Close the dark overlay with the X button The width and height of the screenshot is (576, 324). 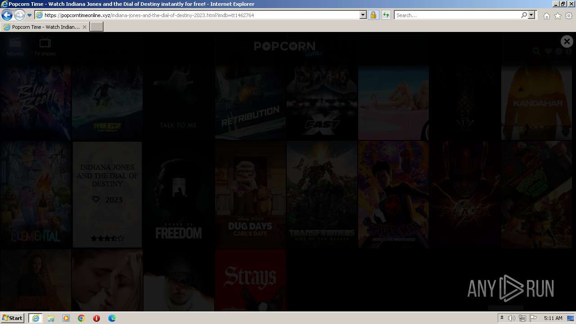pos(567,41)
